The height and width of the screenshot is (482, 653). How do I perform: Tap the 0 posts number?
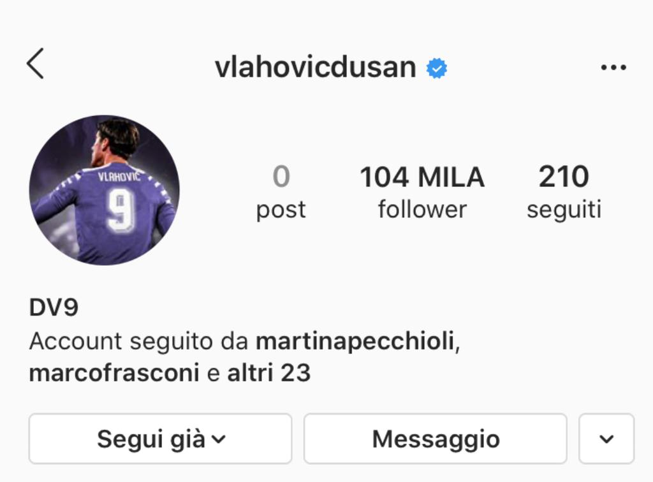point(281,177)
